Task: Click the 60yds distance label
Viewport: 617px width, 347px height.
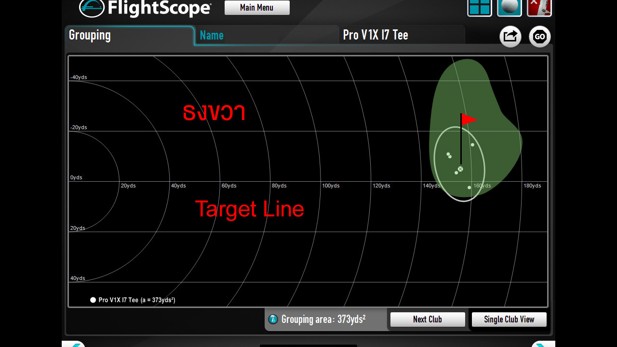Action: tap(229, 186)
